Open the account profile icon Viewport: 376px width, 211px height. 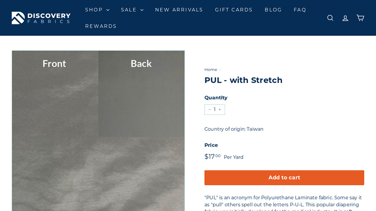pyautogui.click(x=345, y=18)
